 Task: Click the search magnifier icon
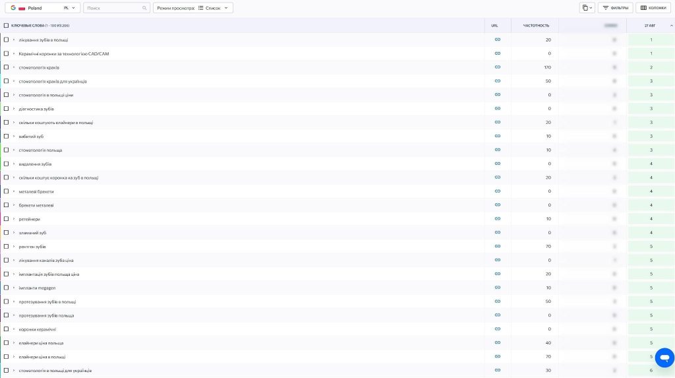[145, 8]
